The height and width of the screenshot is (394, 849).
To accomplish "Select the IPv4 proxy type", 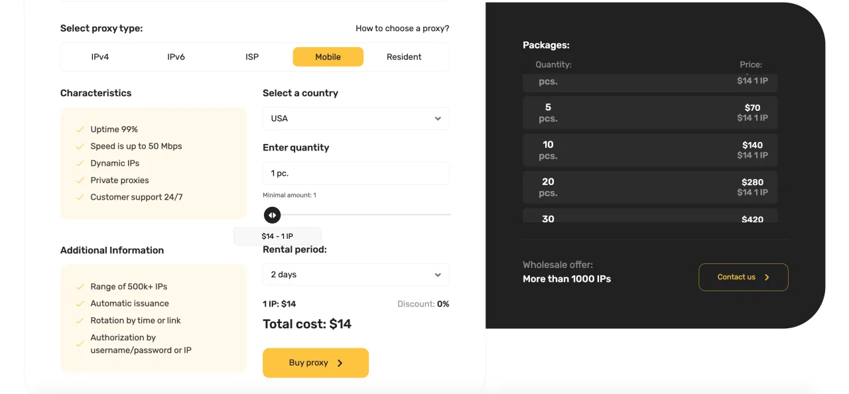I will [x=100, y=57].
